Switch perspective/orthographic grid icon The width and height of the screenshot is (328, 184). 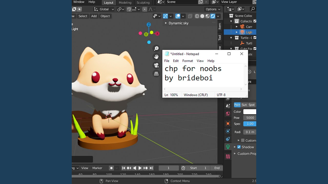(156, 74)
